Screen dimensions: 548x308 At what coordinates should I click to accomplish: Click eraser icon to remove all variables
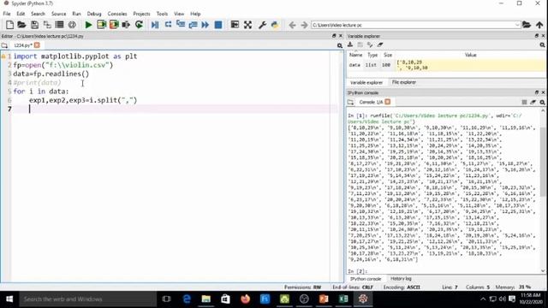[x=380, y=44]
